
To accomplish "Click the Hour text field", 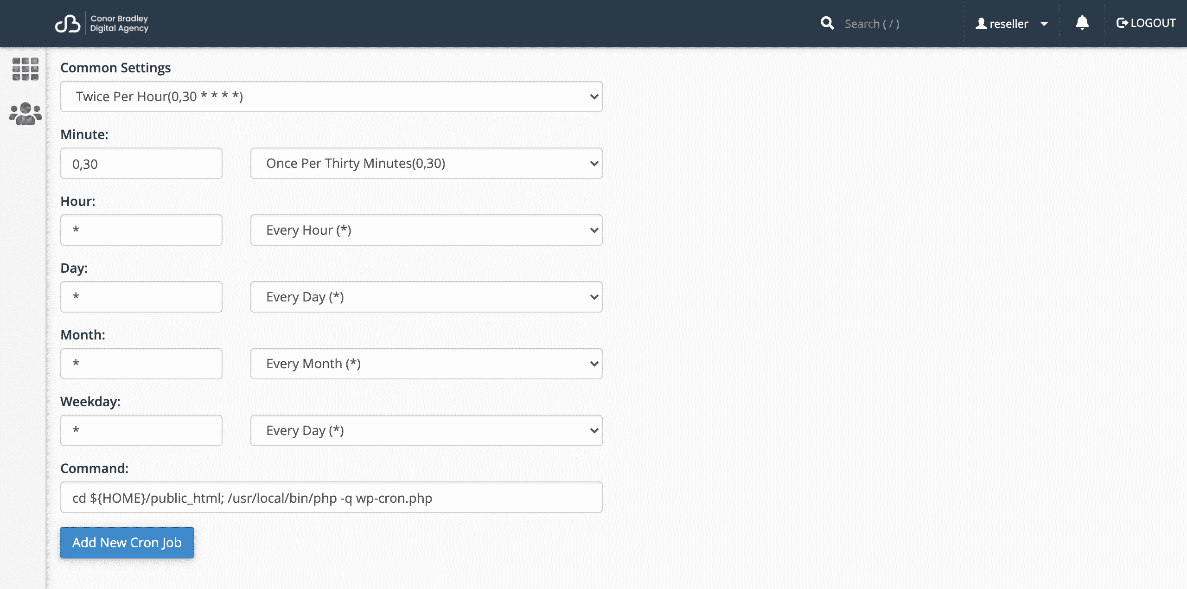I will tap(141, 230).
